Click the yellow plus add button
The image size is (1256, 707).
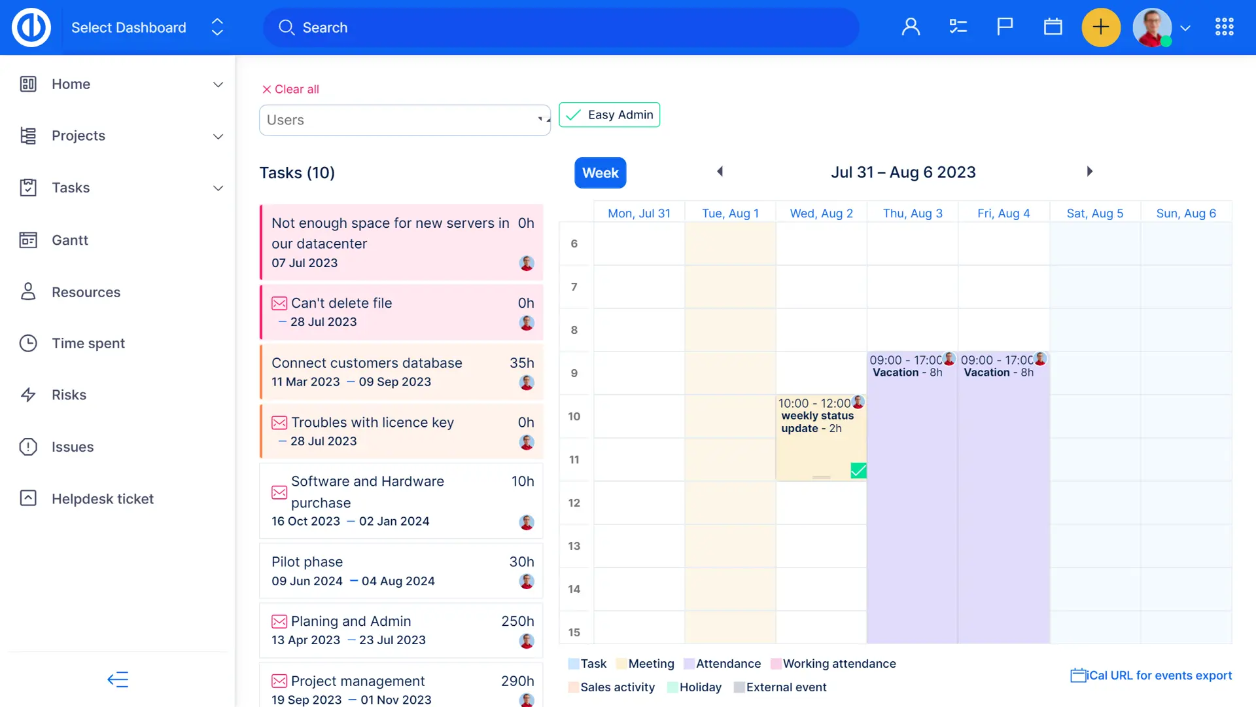click(1101, 27)
